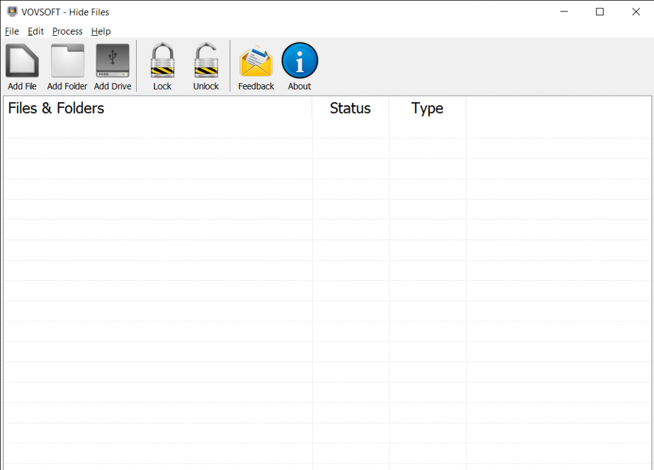Open the Edit menu
The height and width of the screenshot is (470, 654).
[x=36, y=31]
